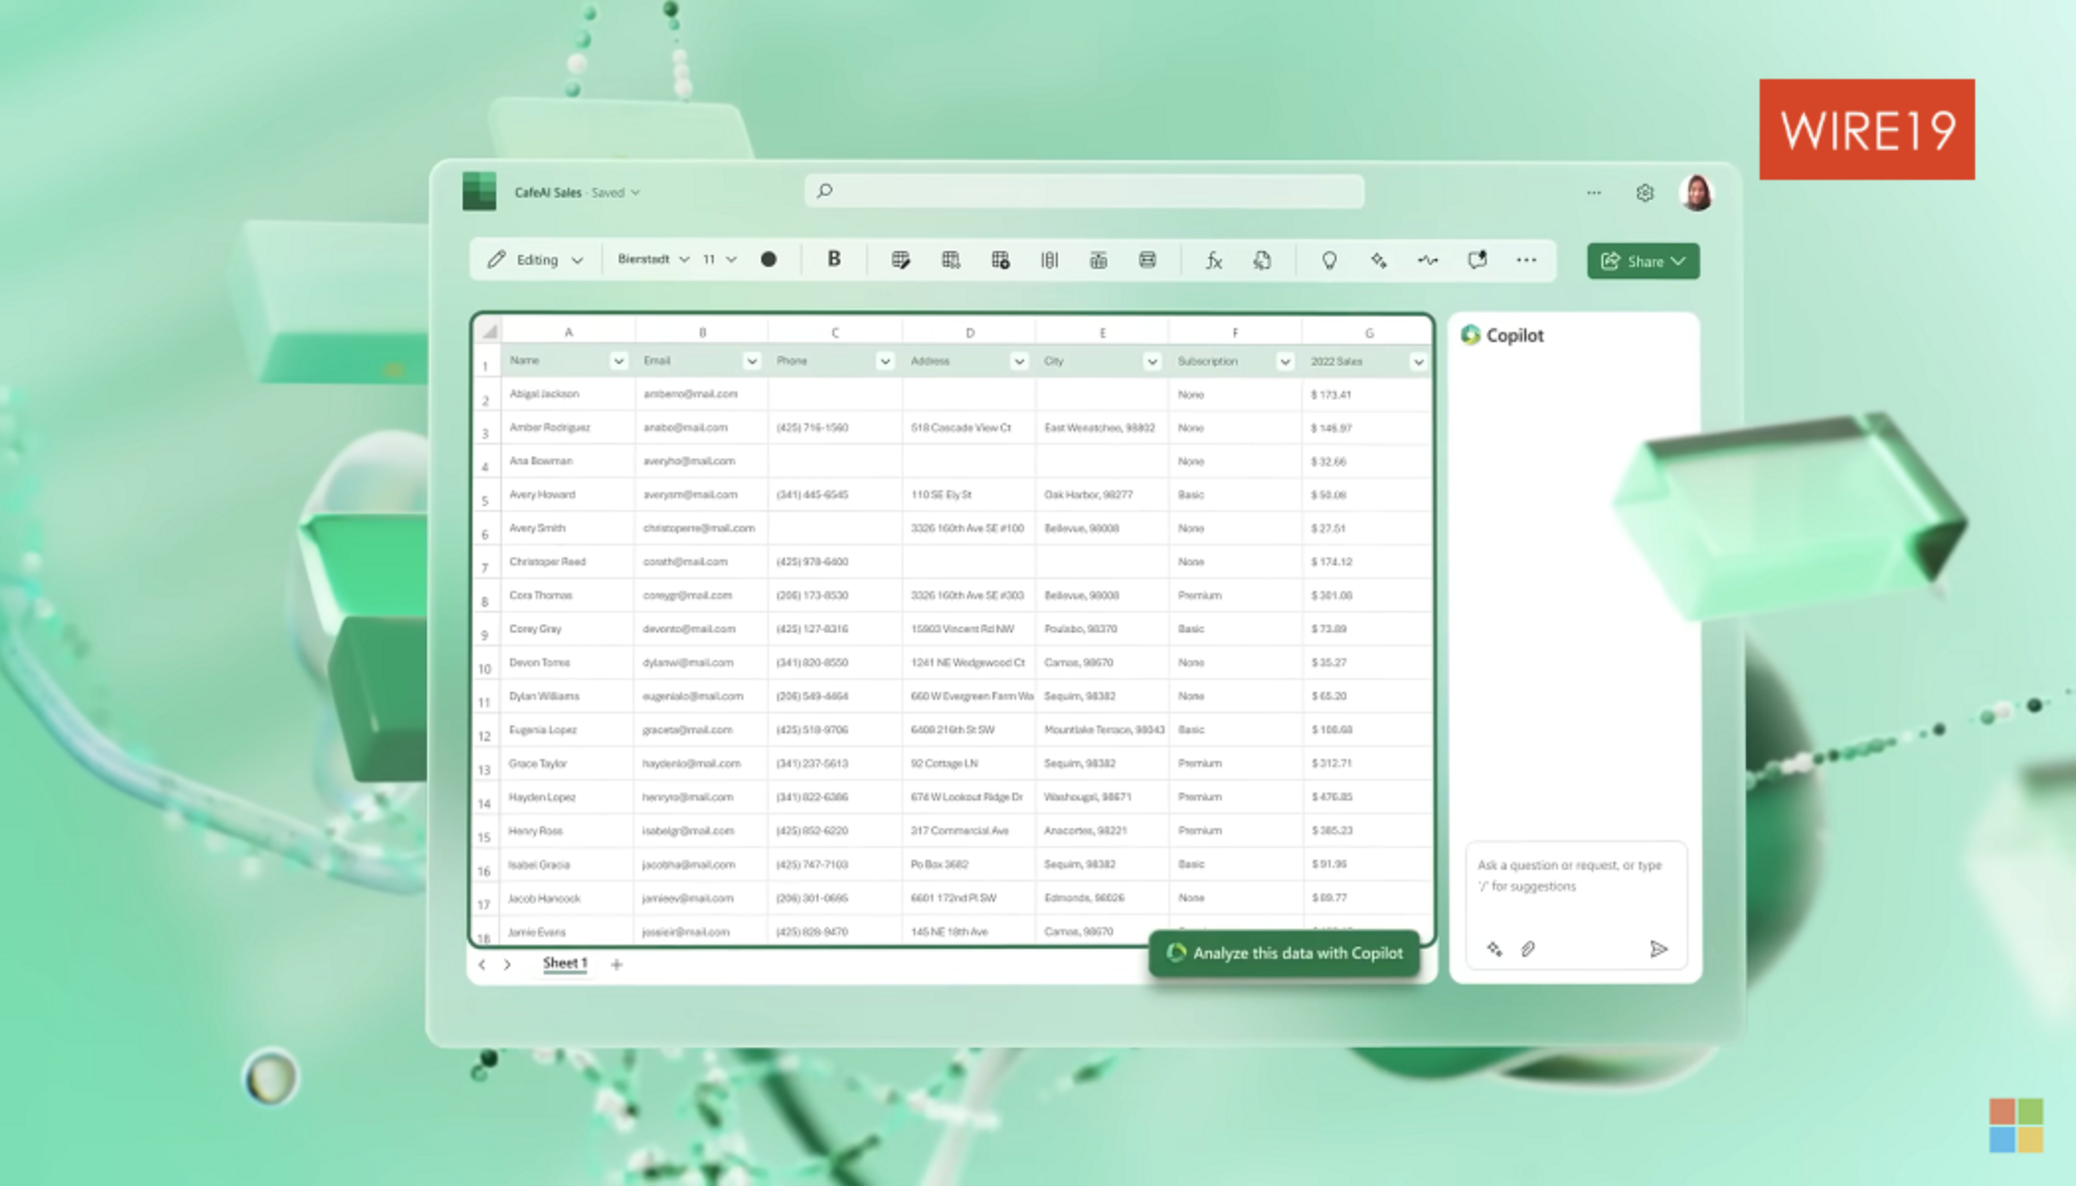
Task: Click the Copilot panel icon
Action: tap(1474, 334)
